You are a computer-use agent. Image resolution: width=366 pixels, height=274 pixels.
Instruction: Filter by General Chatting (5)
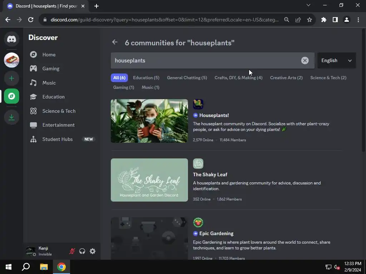coord(187,77)
